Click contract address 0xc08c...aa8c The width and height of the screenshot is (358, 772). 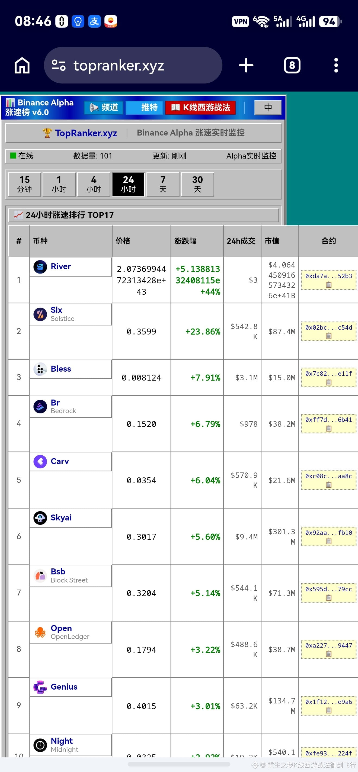click(329, 476)
